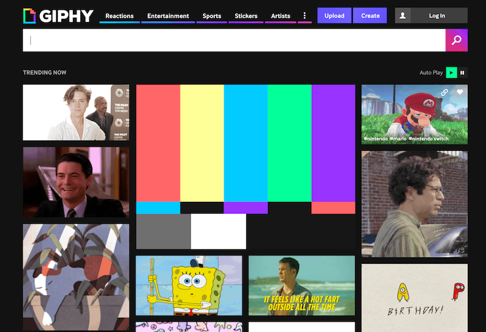
Task: Open the cat in plant pot GIF
Action: tap(77, 277)
